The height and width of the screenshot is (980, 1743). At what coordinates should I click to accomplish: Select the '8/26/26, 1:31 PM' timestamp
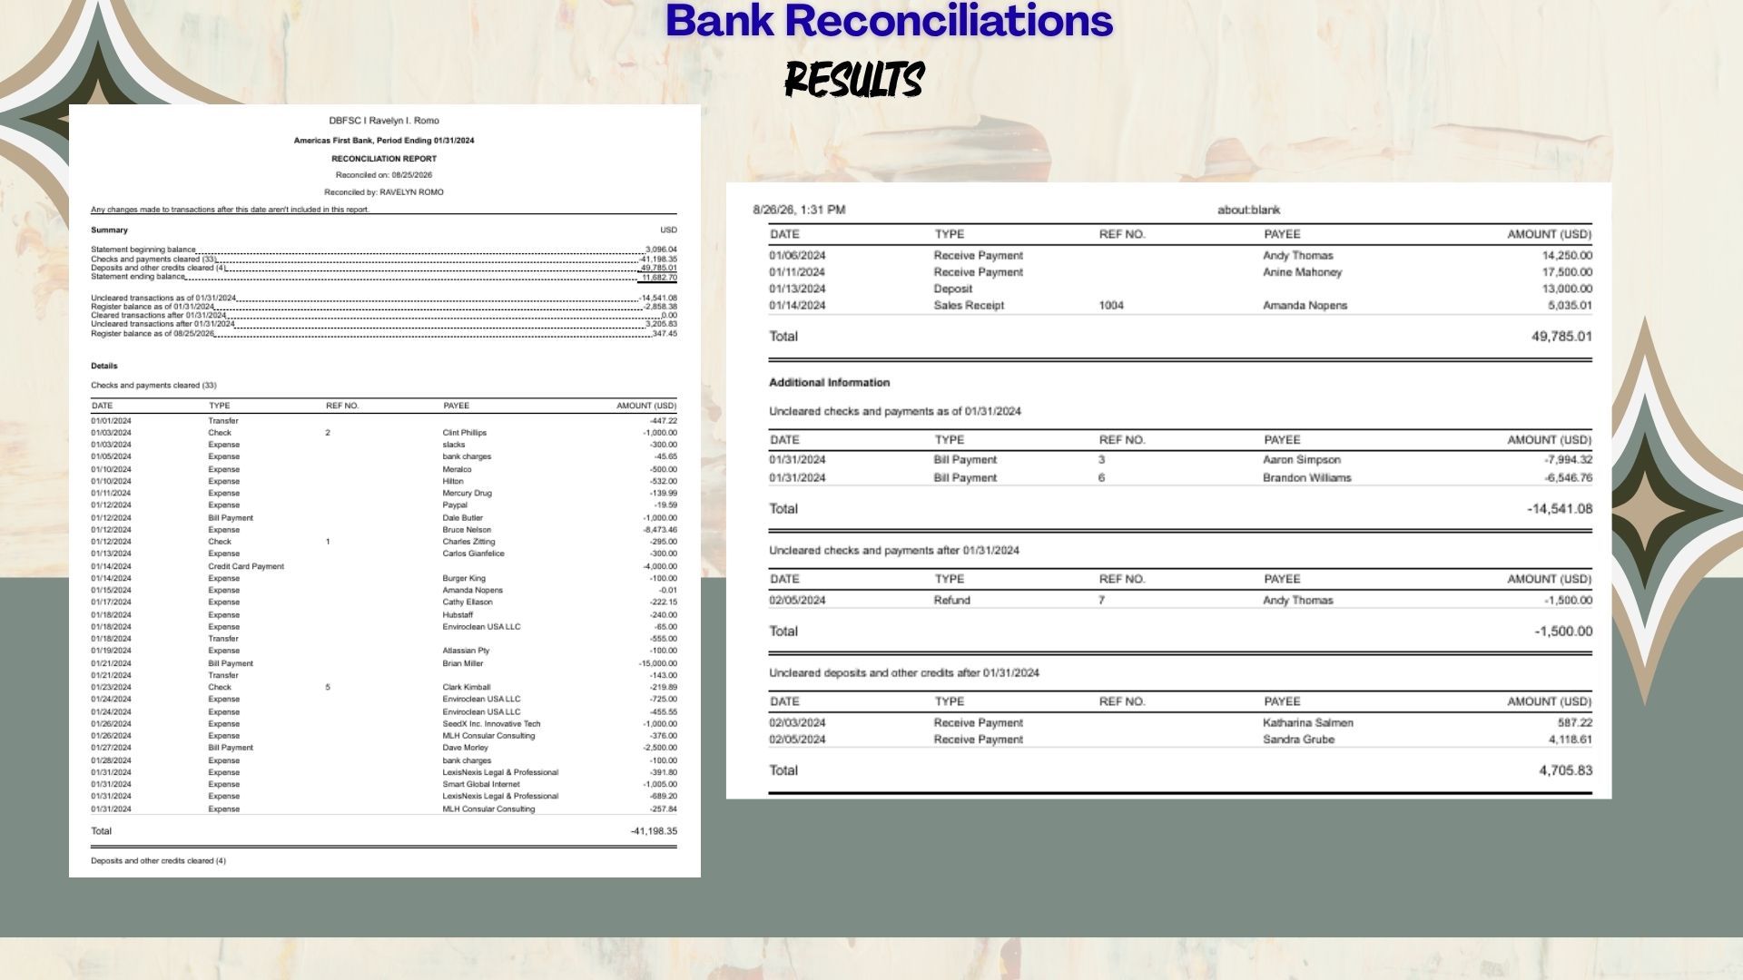(x=799, y=210)
